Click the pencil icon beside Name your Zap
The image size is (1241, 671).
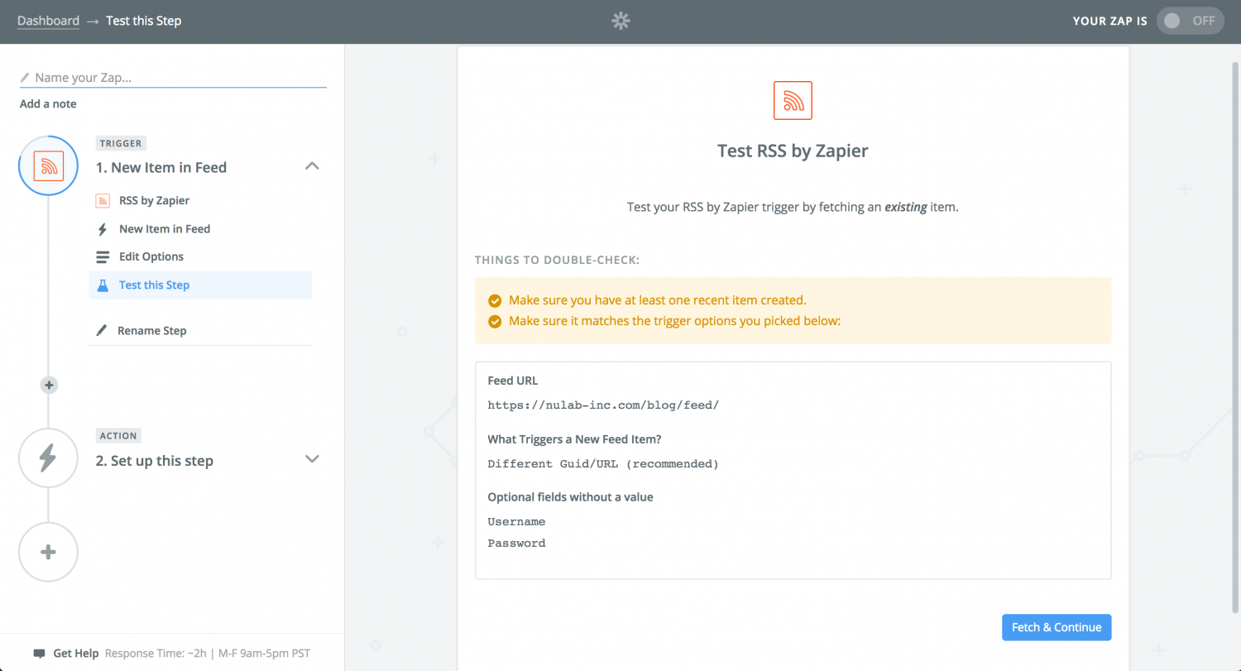pos(25,78)
